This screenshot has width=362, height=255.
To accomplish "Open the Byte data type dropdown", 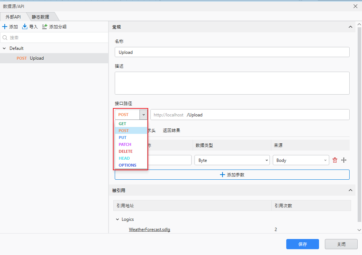I will pos(232,160).
